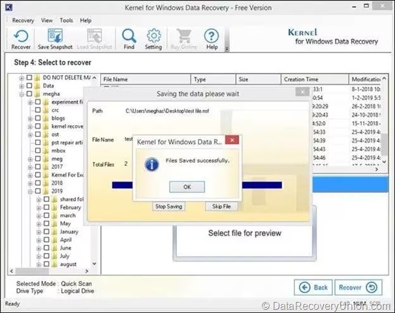Click the Buy Online cart icon
The width and height of the screenshot is (395, 313).
click(184, 39)
